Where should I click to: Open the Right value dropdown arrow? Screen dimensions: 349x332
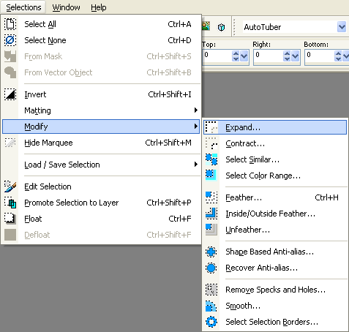point(296,56)
